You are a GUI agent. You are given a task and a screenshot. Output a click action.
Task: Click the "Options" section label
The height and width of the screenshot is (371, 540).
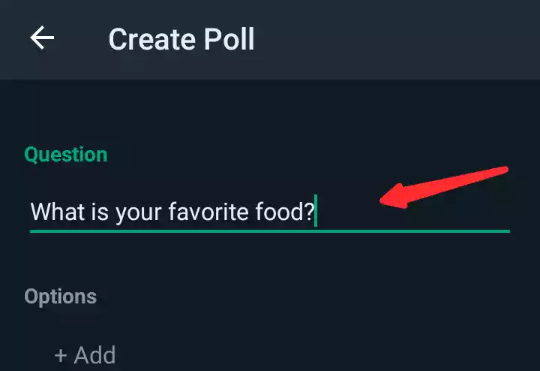(60, 296)
